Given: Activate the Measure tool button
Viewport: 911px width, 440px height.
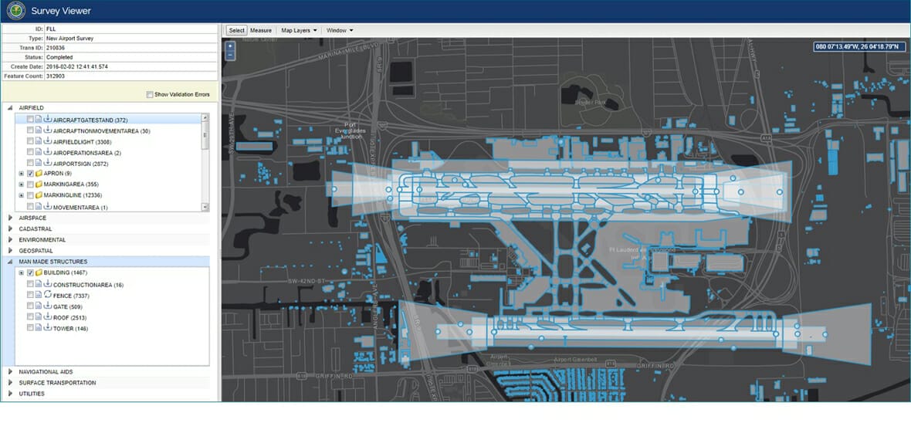Looking at the screenshot, I should [260, 31].
